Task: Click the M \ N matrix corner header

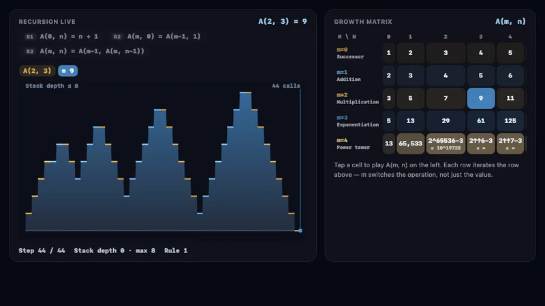Action: click(x=347, y=37)
